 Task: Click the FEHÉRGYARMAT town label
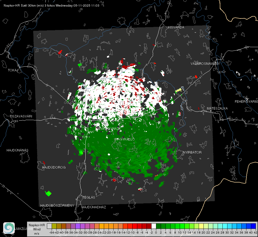246,102
